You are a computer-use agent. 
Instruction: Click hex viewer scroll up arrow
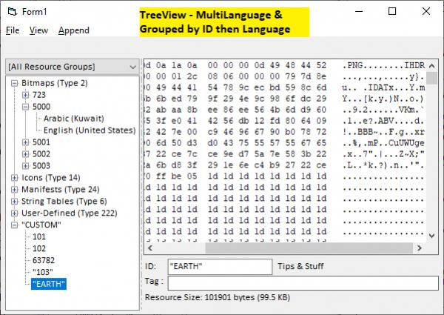[x=432, y=66]
